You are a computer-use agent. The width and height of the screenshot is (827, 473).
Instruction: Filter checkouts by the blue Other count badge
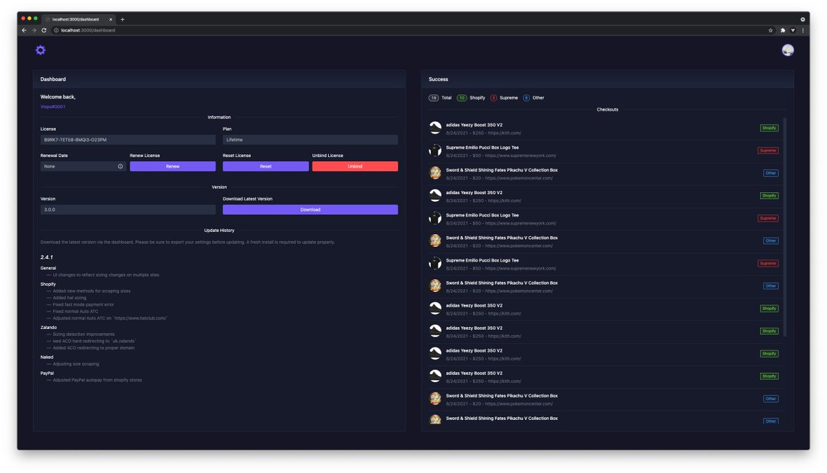[527, 98]
